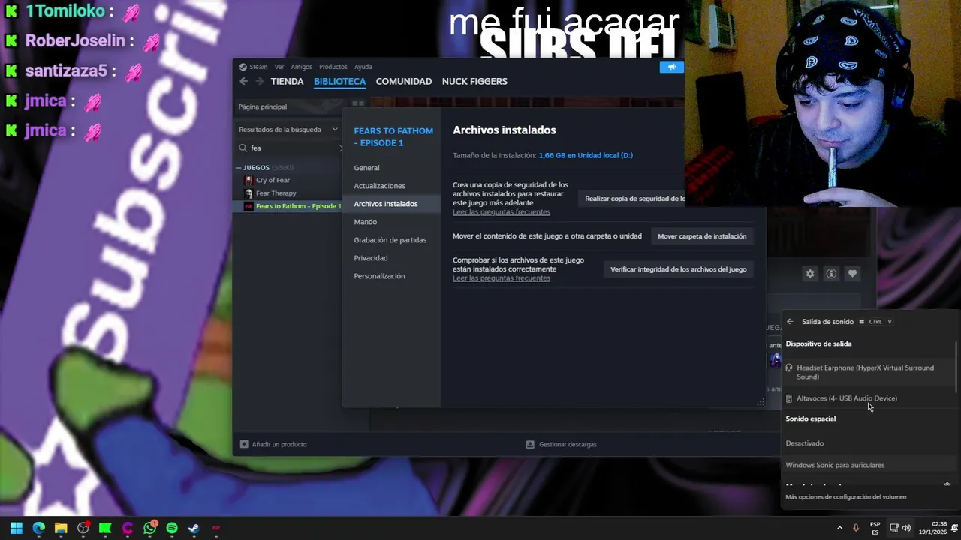Viewport: 961px width, 540px height.
Task: Open the Fears to Fathom taskbar icon
Action: point(216,528)
